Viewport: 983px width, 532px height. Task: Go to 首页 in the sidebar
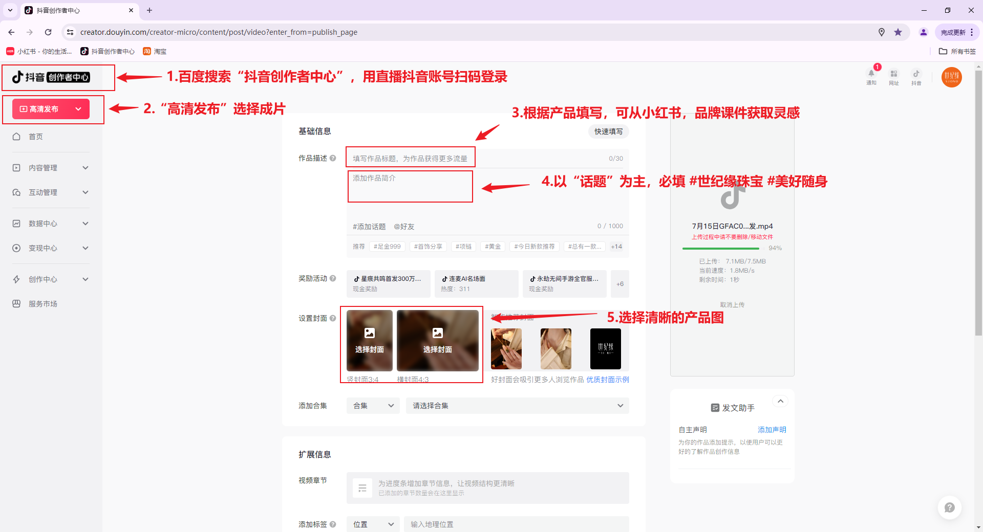[x=36, y=137]
